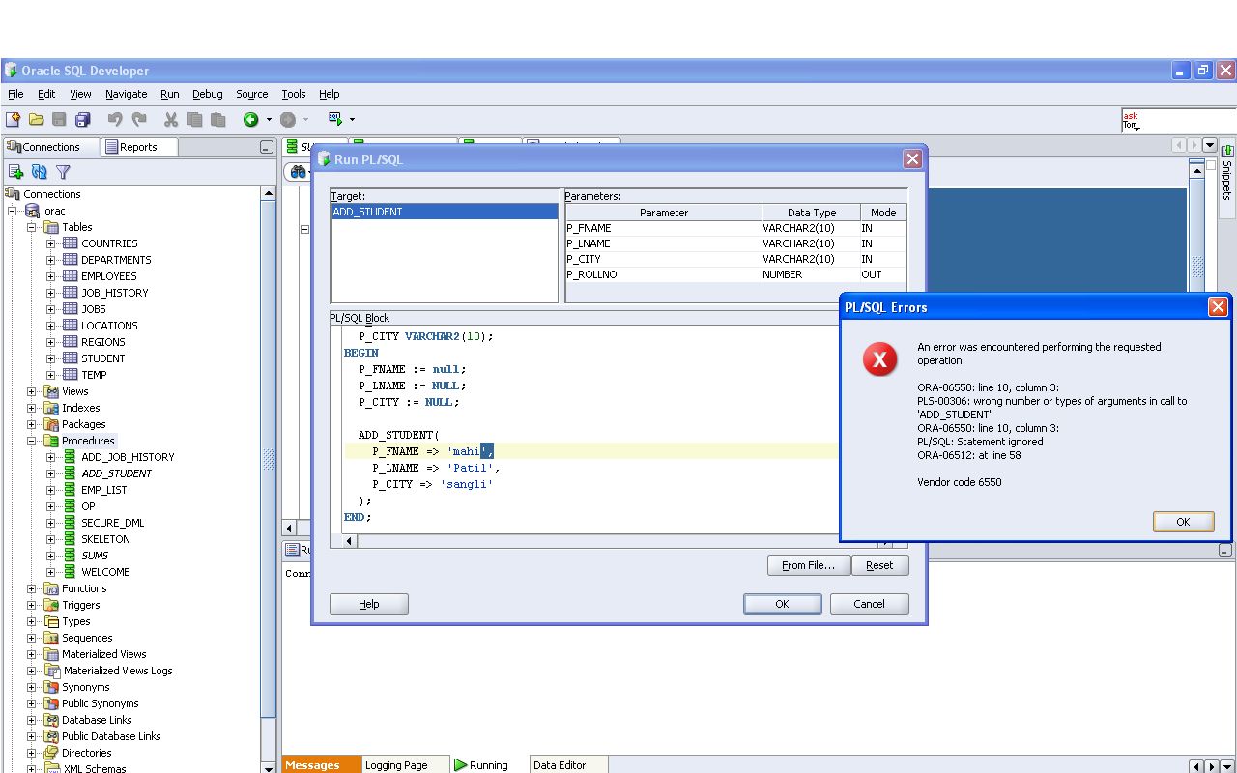
Task: Click the Save All toolbar icon
Action: pos(82,120)
